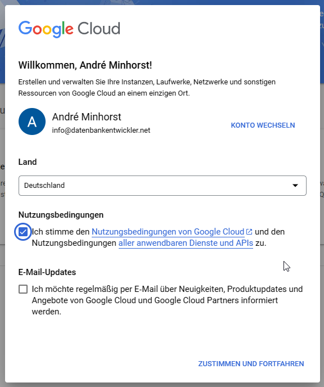Viewport: 324px width, 387px height.
Task: Click the Land dropdown arrow
Action: [295, 186]
